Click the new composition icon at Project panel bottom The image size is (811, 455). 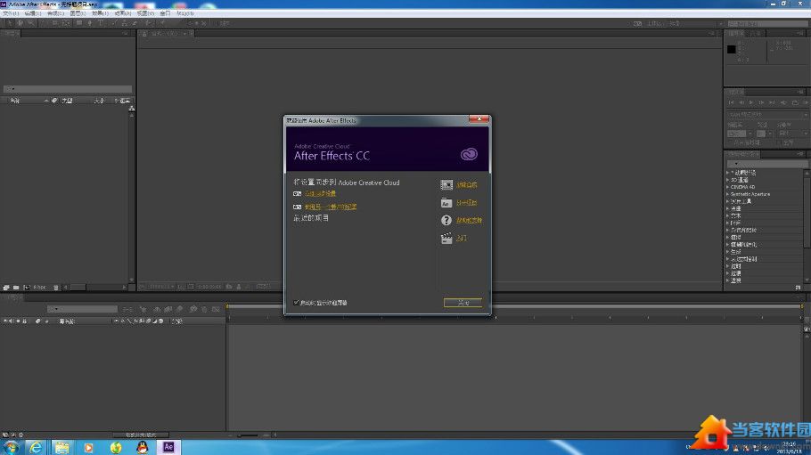point(27,288)
